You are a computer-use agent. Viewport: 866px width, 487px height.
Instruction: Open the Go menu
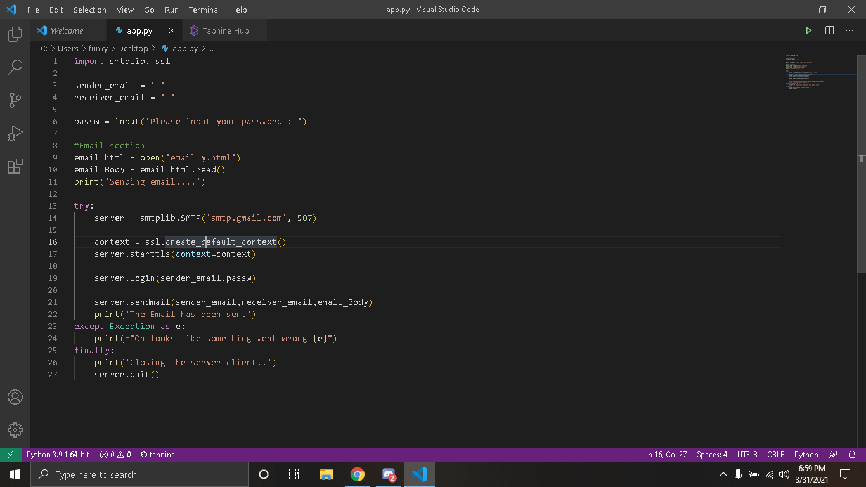click(x=150, y=10)
